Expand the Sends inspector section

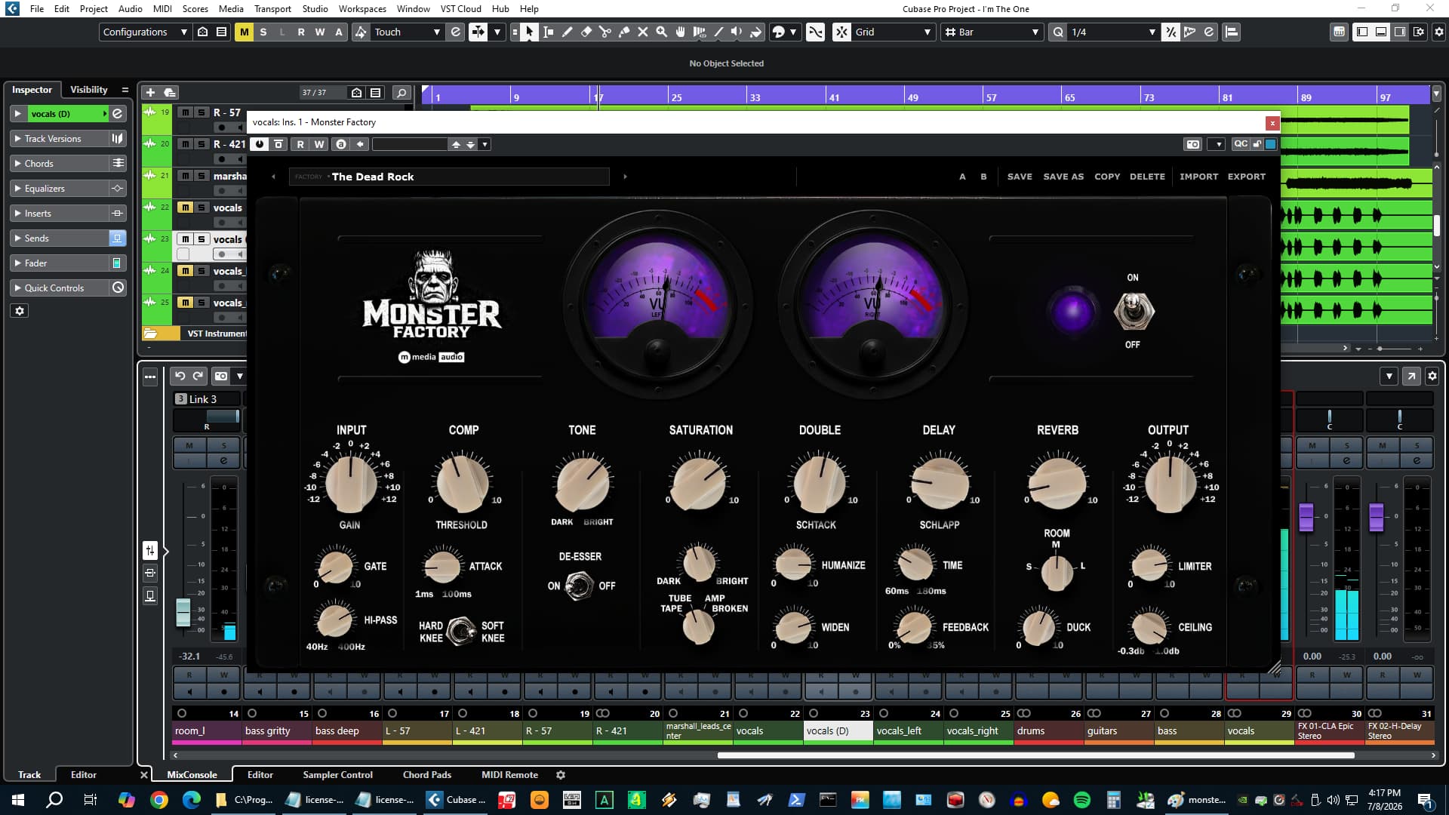[60, 238]
